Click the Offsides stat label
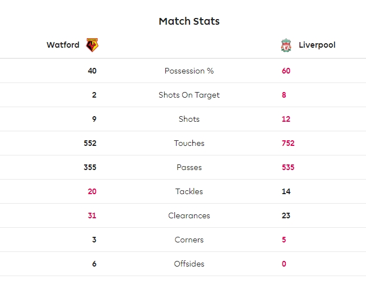The height and width of the screenshot is (289, 366). [x=189, y=264]
